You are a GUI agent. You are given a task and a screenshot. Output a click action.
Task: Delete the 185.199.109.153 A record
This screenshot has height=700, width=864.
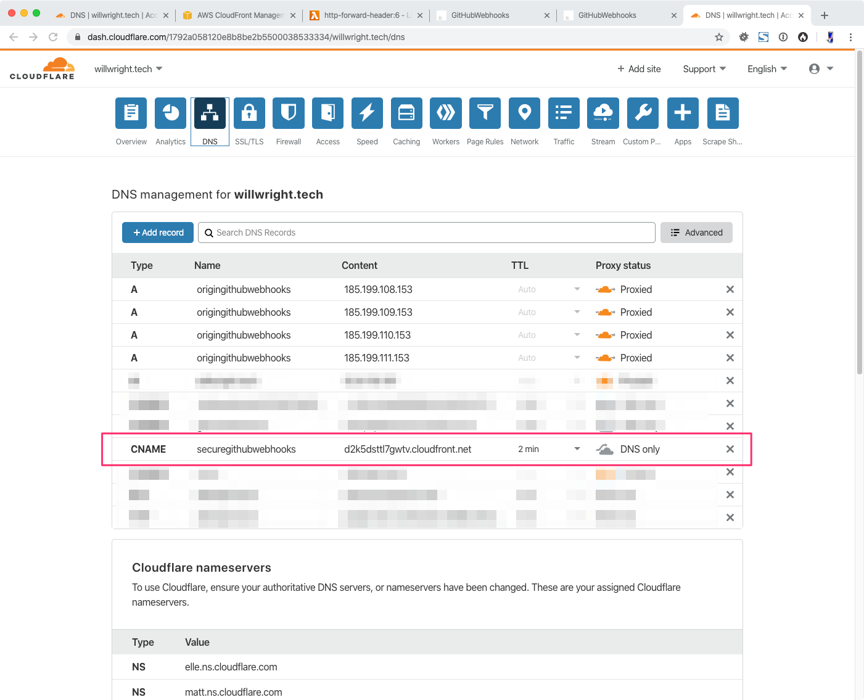click(730, 312)
